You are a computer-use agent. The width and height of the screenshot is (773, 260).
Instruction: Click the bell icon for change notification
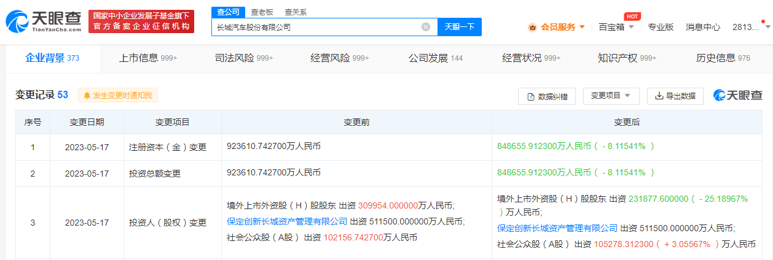coord(87,95)
